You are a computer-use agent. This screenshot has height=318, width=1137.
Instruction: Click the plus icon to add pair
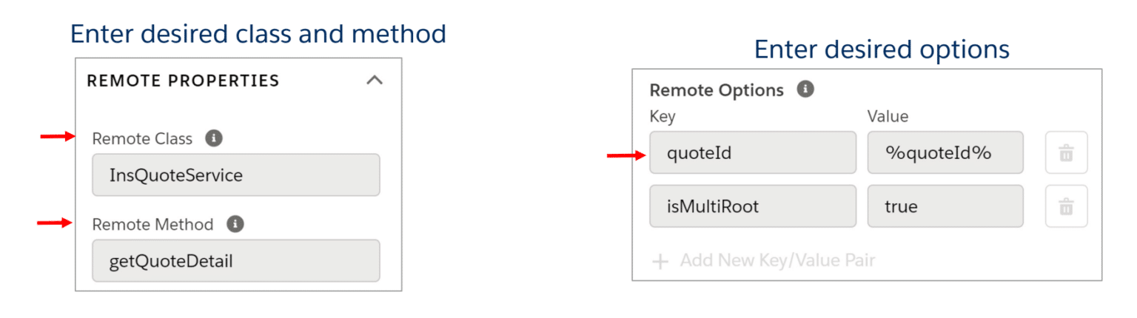pyautogui.click(x=660, y=261)
